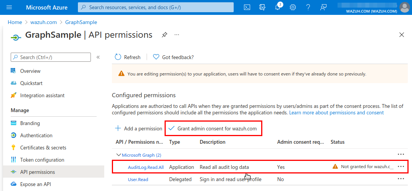Image resolution: width=412 pixels, height=191 pixels.
Task: Click the Status column header
Action: pos(338,142)
